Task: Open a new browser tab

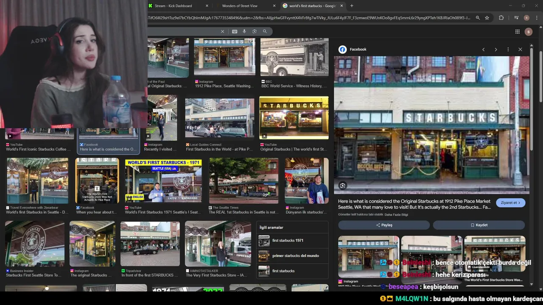Action: point(352,6)
